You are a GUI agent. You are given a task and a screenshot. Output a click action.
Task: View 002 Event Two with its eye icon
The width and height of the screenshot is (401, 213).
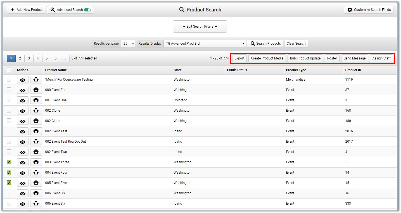click(x=23, y=152)
